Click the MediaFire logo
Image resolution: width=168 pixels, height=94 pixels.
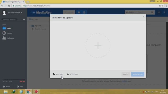click(x=41, y=13)
